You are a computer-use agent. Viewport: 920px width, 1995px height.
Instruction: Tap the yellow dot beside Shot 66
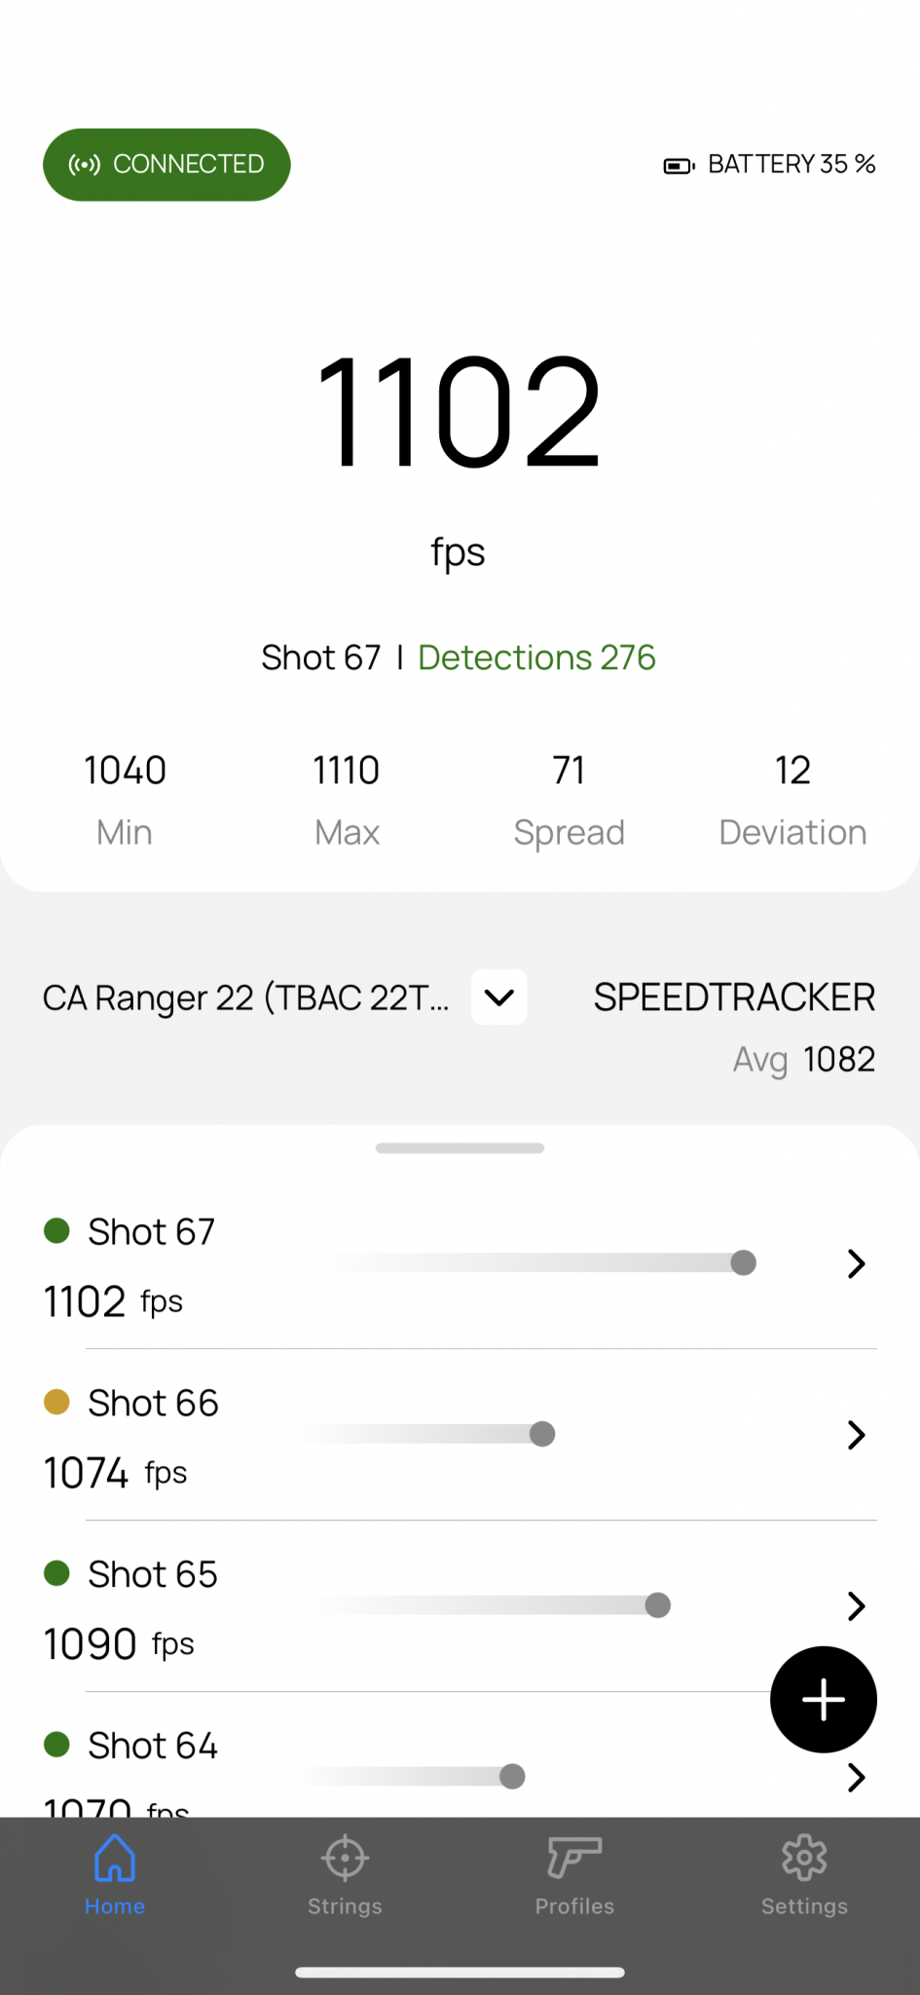(57, 1402)
